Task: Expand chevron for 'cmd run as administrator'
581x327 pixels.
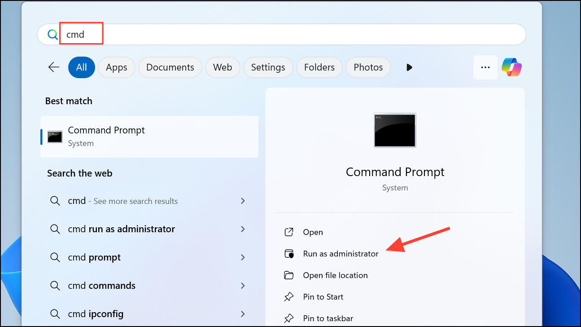Action: [x=243, y=229]
